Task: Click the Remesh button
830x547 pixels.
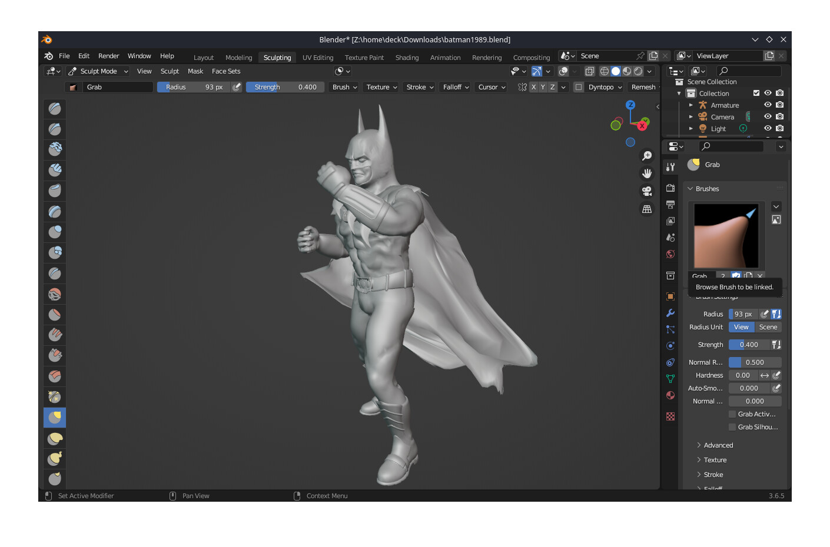Action: click(x=643, y=87)
